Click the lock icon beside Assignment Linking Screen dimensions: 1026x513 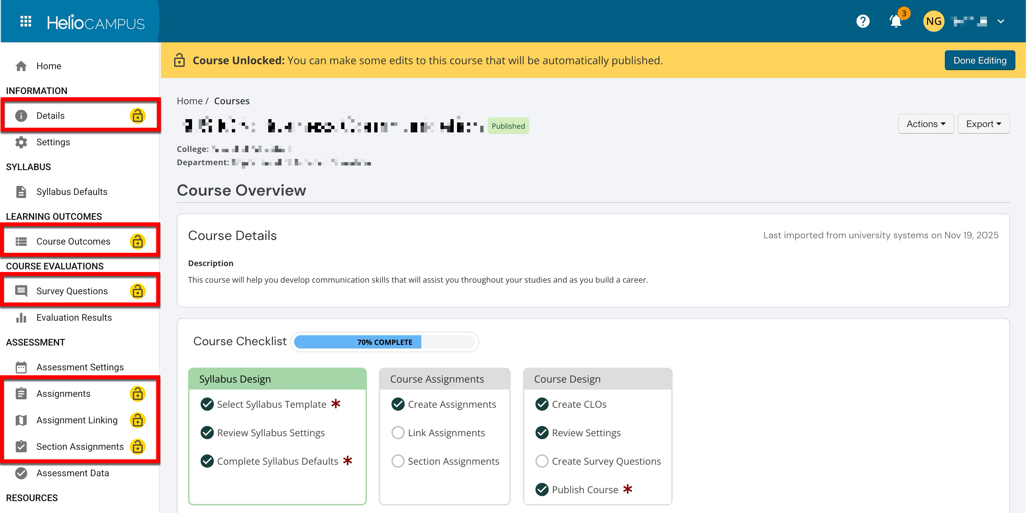[137, 420]
